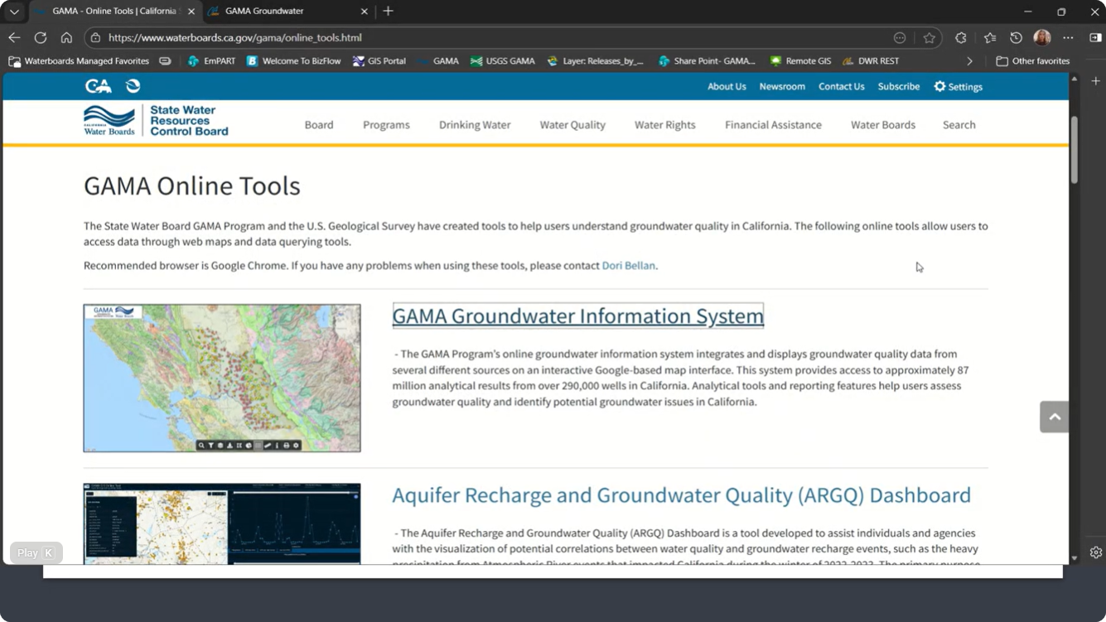
Task: Open the Remote GIS bookmark
Action: point(800,60)
